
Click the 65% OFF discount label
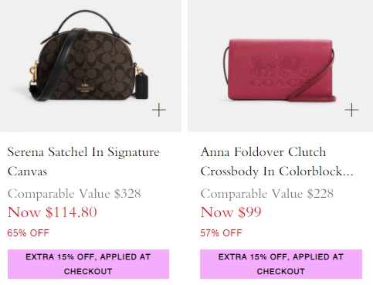coord(28,233)
